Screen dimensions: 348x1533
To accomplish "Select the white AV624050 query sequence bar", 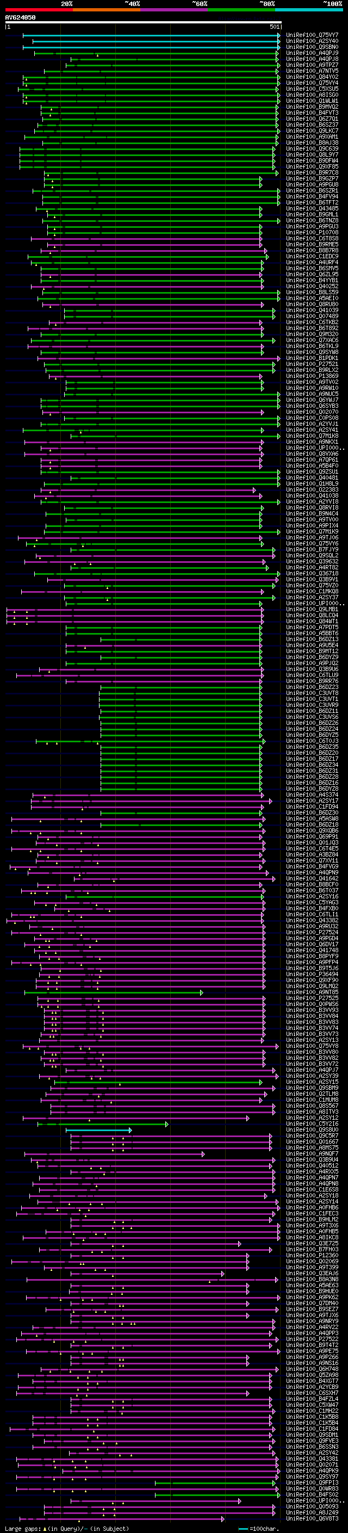I will [144, 22].
